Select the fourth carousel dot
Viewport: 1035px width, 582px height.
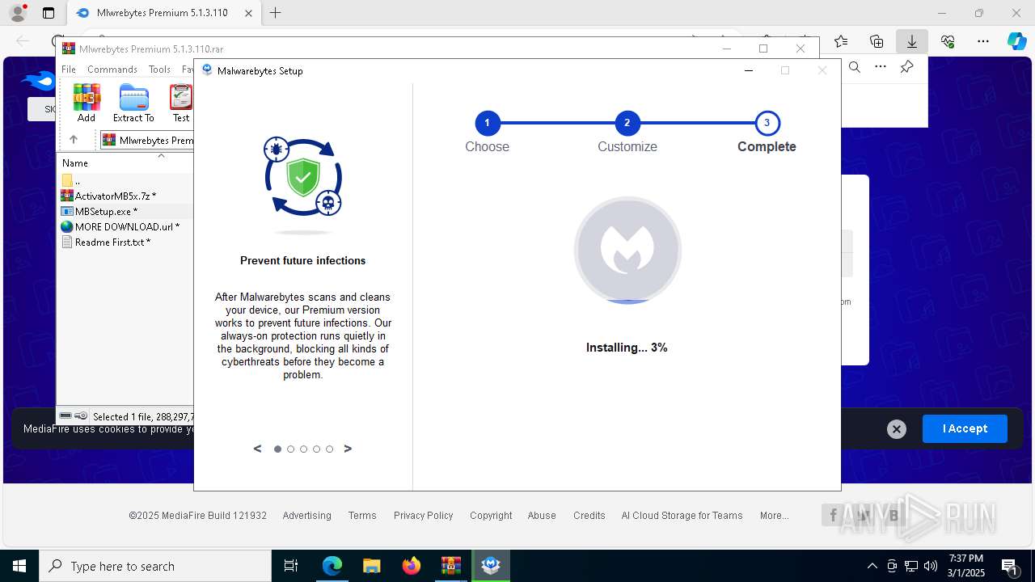point(316,449)
